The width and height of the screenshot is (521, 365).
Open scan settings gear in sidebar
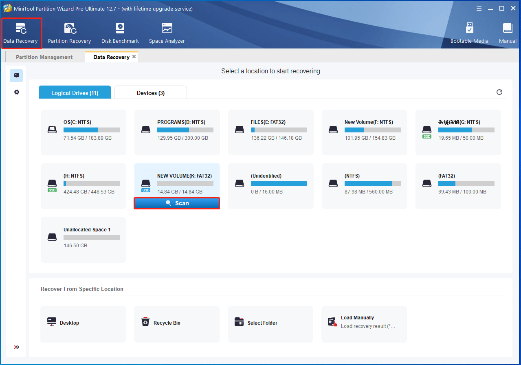coord(17,92)
